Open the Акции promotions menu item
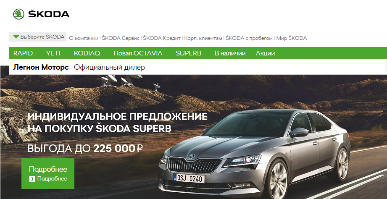The image size is (387, 199). pos(265,53)
